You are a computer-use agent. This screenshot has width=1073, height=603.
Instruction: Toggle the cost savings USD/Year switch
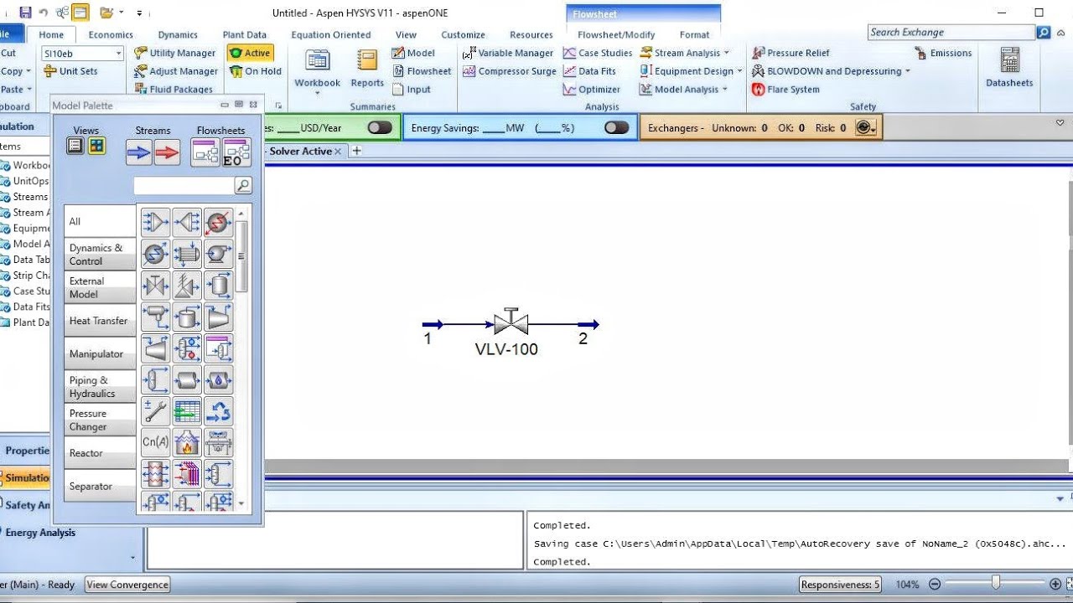[x=380, y=128]
